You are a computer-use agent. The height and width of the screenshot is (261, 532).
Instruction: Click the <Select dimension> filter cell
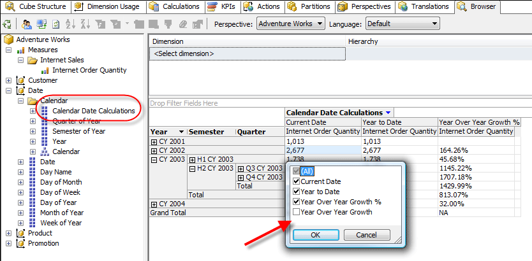coord(248,54)
